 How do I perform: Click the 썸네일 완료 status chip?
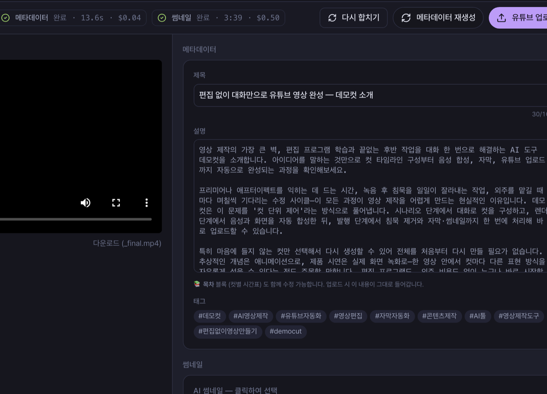(218, 18)
